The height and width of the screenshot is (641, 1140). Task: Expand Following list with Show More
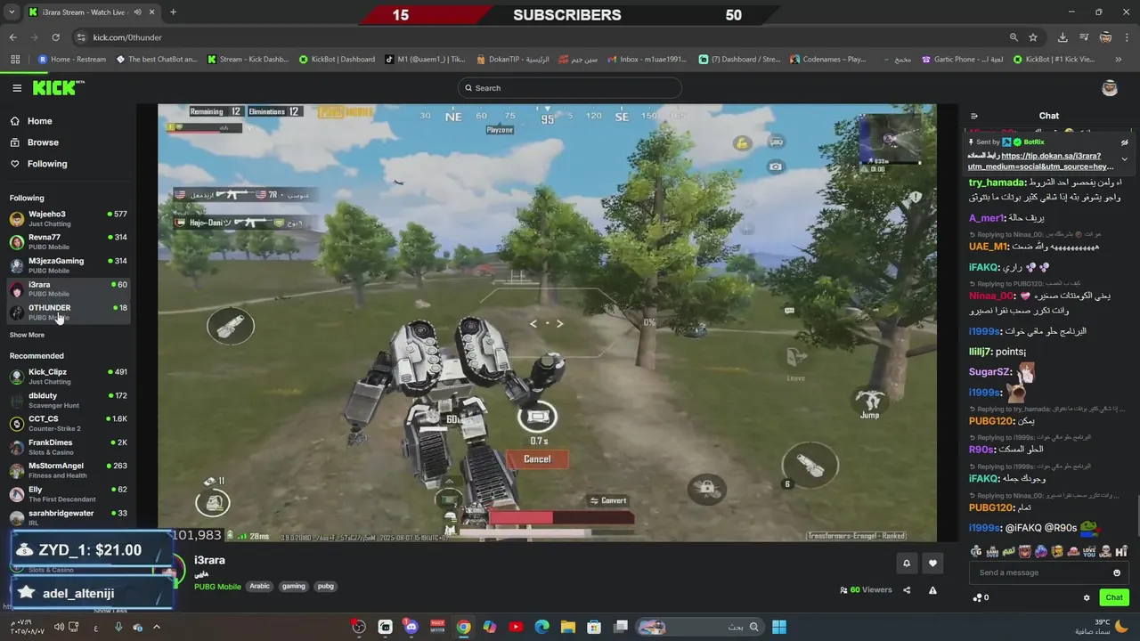coord(27,335)
